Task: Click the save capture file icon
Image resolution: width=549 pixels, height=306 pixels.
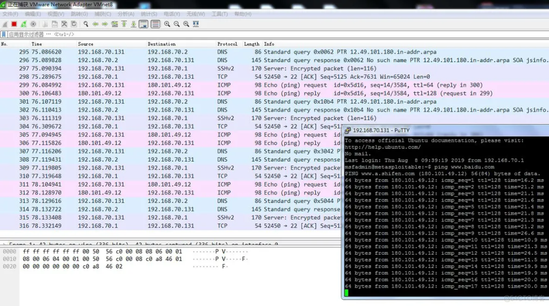Action: coord(55,24)
